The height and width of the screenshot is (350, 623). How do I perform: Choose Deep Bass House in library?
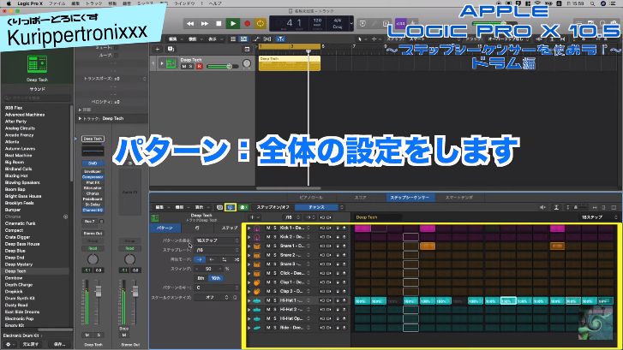point(22,244)
